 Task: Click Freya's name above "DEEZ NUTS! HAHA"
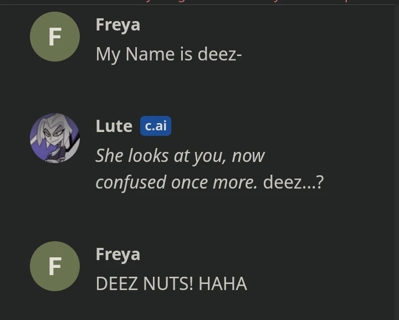click(118, 255)
